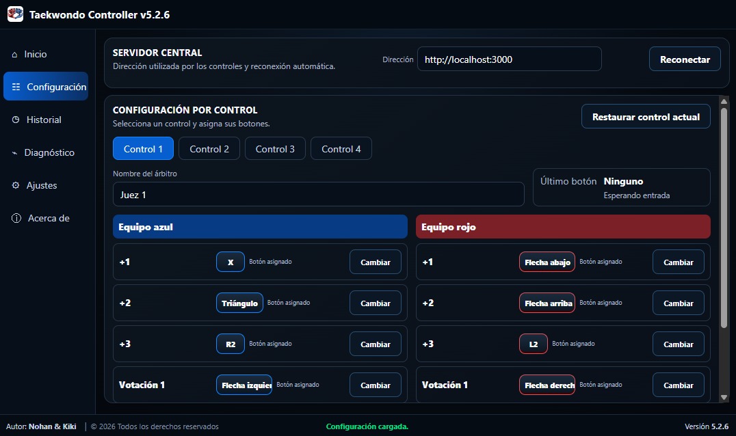Screen dimensions: 736x436
Task: Click the Ajustes gear icon
Action: pos(16,185)
